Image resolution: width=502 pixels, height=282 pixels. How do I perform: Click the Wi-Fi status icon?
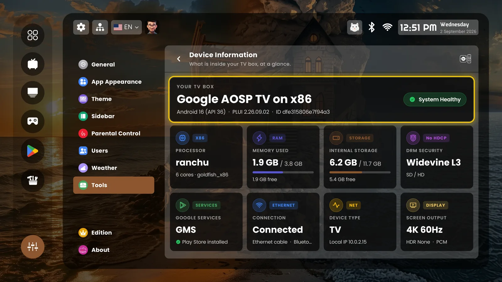click(387, 27)
